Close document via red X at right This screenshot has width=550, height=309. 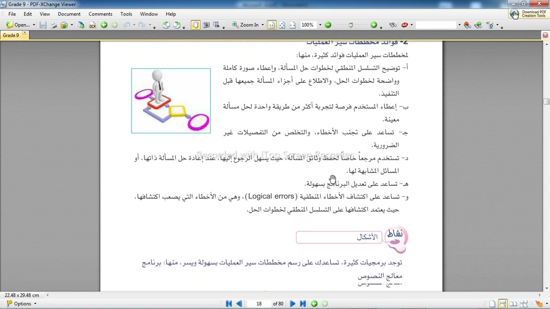click(545, 35)
